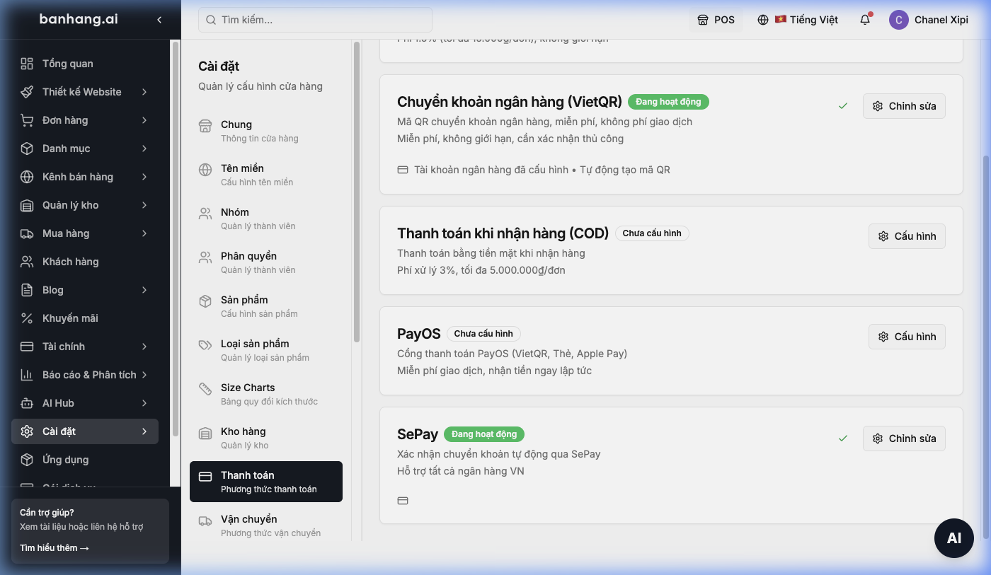Click the Vận chuyển truck icon in settings
Screen dimensions: 991x575
tap(205, 521)
